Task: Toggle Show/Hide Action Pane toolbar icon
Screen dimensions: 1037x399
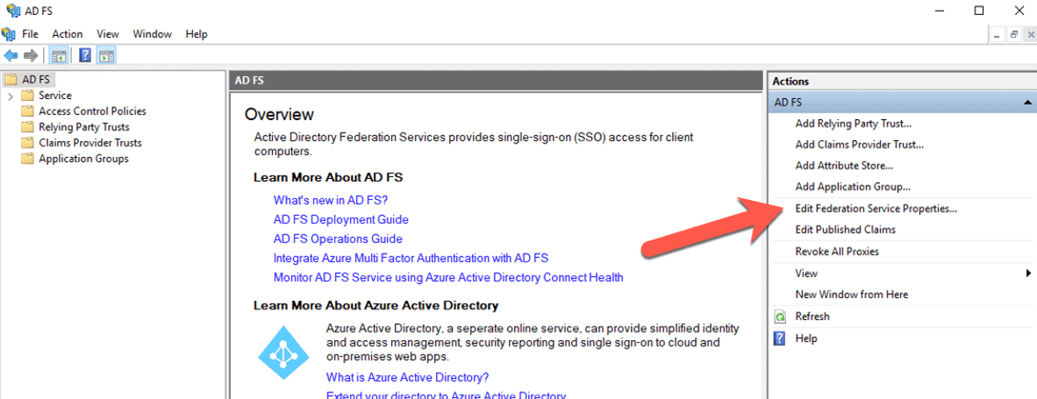Action: pos(106,55)
